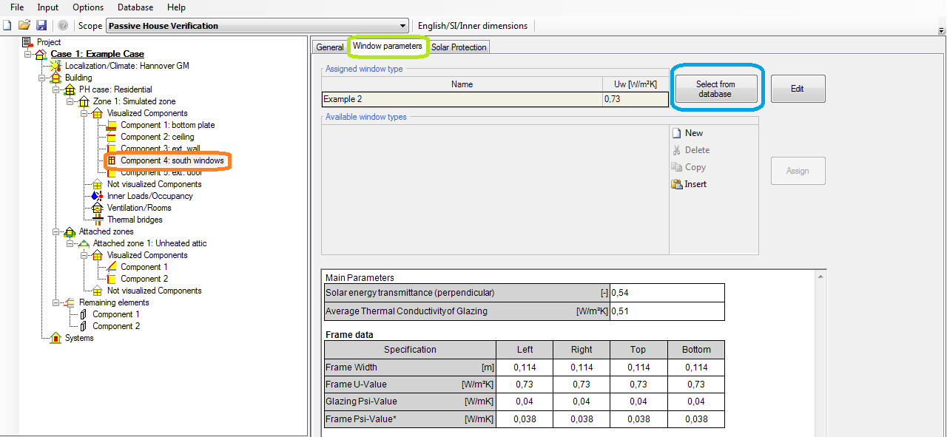Viewport: 947px width, 437px height.
Task: Collapse Attached zone 1: Unheated attic
Action: [70, 243]
